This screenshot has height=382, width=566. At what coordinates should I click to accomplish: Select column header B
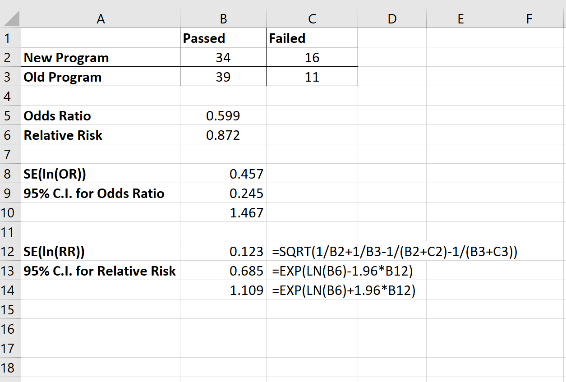(x=223, y=18)
